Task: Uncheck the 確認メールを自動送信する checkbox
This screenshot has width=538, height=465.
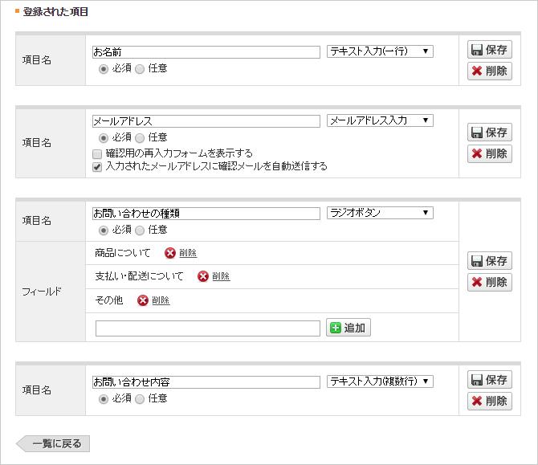Action: 98,166
